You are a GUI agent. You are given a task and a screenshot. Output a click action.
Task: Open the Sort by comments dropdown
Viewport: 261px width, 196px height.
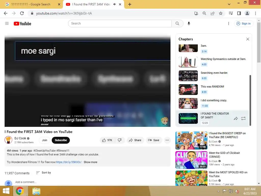coord(44,173)
